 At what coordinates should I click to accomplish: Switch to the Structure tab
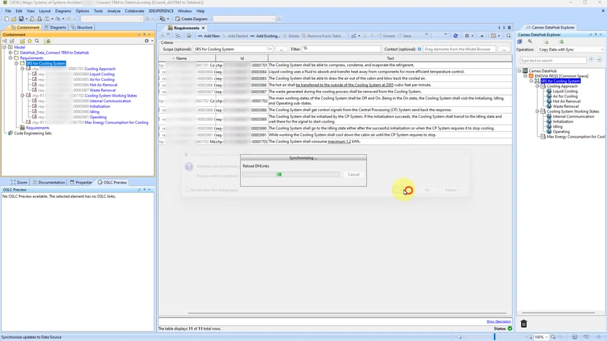(82, 27)
